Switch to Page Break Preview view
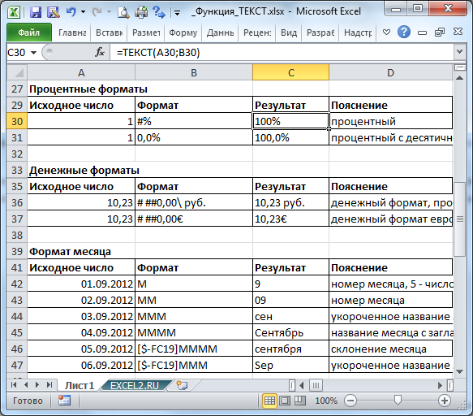The height and width of the screenshot is (416, 473). pos(300,401)
